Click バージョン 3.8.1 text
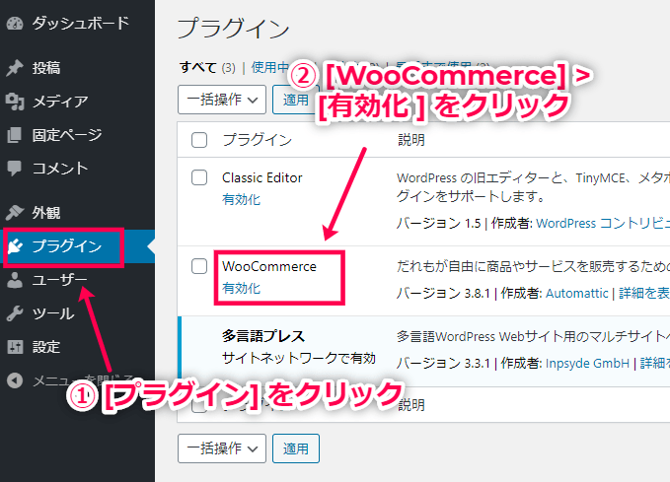670x482 pixels. click(443, 294)
